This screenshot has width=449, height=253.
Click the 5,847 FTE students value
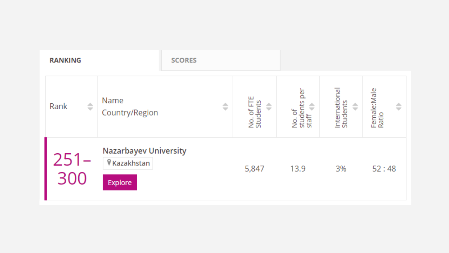click(254, 169)
